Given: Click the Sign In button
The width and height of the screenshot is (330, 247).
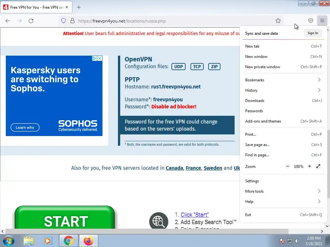Looking at the screenshot, I should [x=313, y=33].
